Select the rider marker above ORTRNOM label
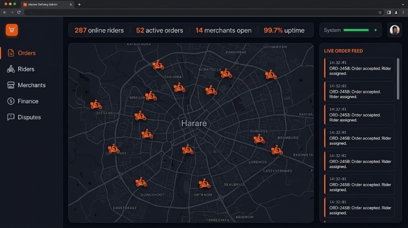The width and height of the screenshot is (408, 228). (204, 183)
